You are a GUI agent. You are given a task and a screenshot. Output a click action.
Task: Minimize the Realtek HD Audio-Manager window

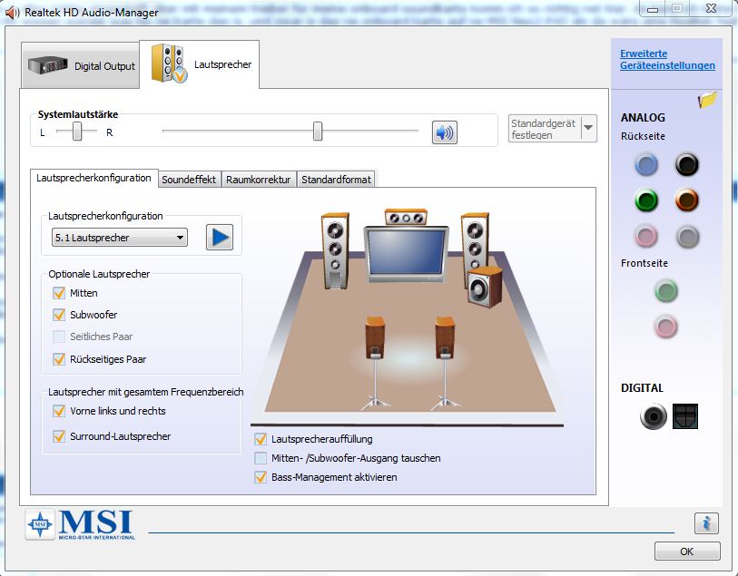653,9
